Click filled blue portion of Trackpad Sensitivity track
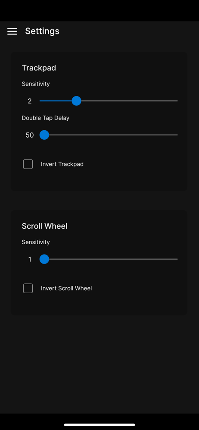Image resolution: width=199 pixels, height=430 pixels. [x=56, y=101]
